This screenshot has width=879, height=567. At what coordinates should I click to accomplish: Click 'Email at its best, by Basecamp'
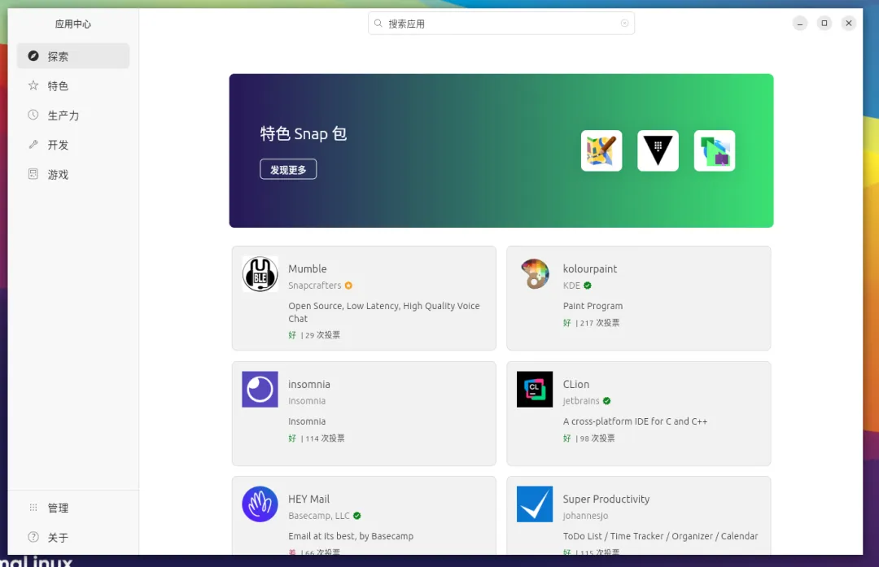pos(351,536)
